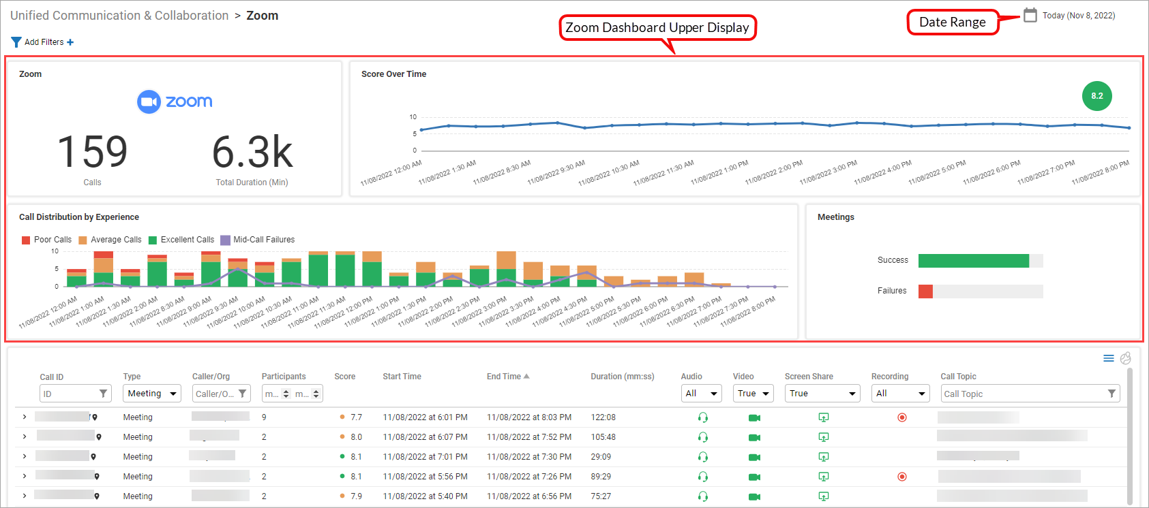
Task: Click audio headset icon in 89:29 row
Action: [703, 477]
